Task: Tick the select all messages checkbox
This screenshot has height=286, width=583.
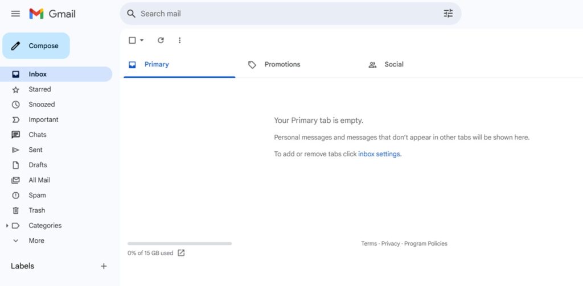Action: 132,40
